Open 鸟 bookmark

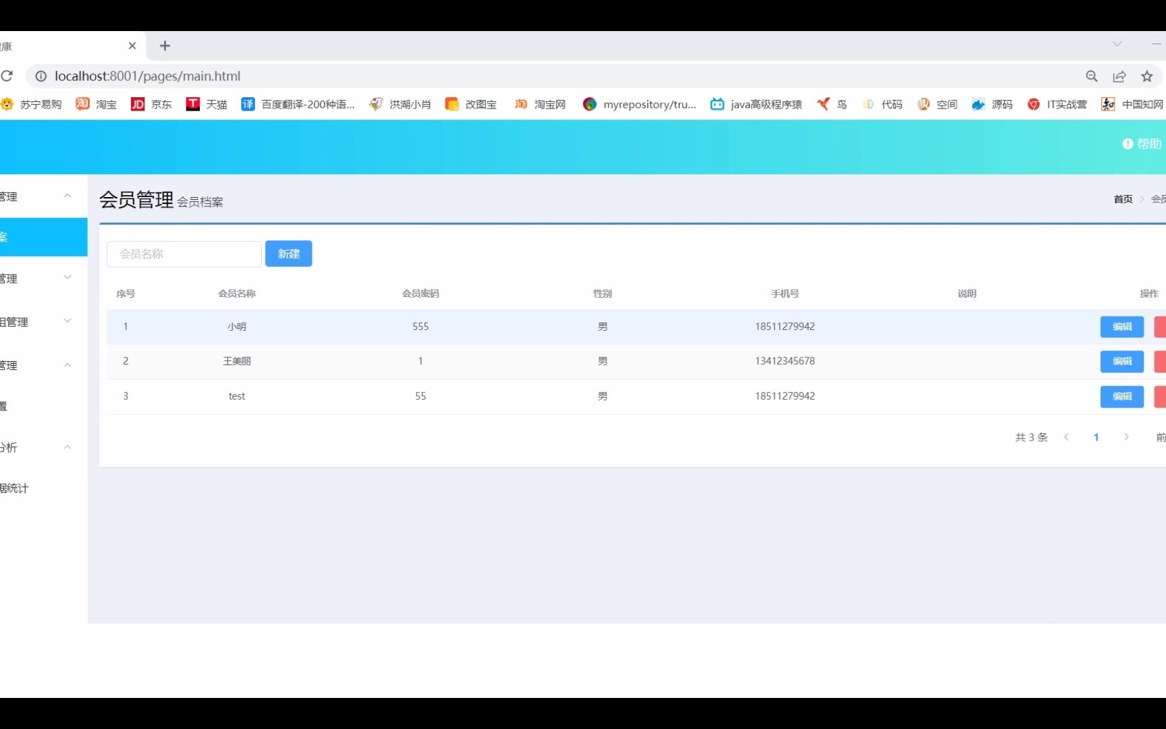pos(832,104)
